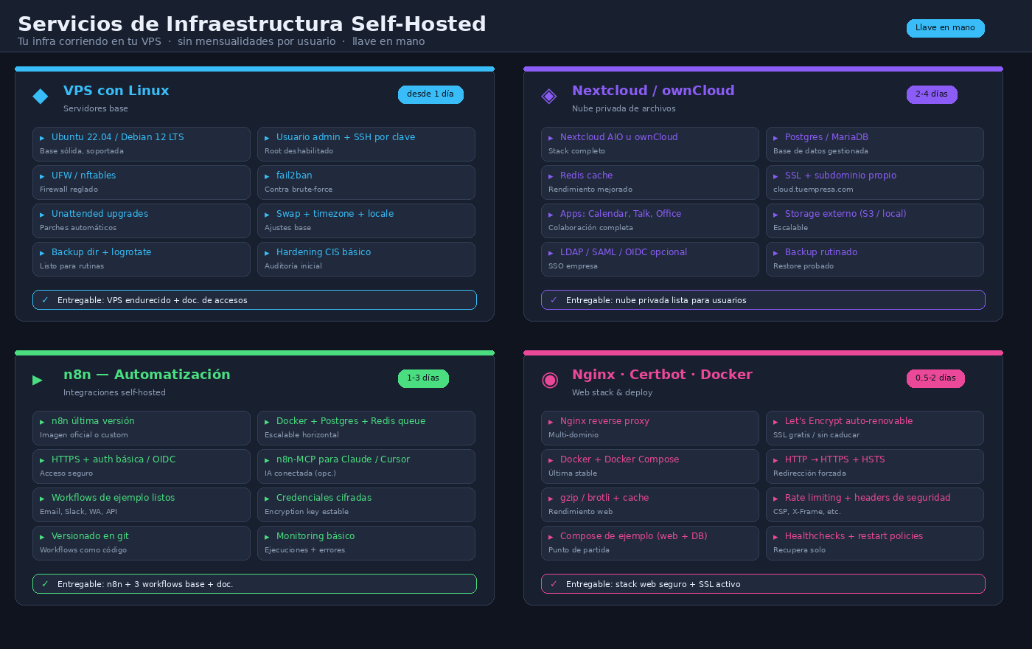Screen dimensions: 1032x649
Task: Select the Credenciales cifradas card
Action: point(366,504)
